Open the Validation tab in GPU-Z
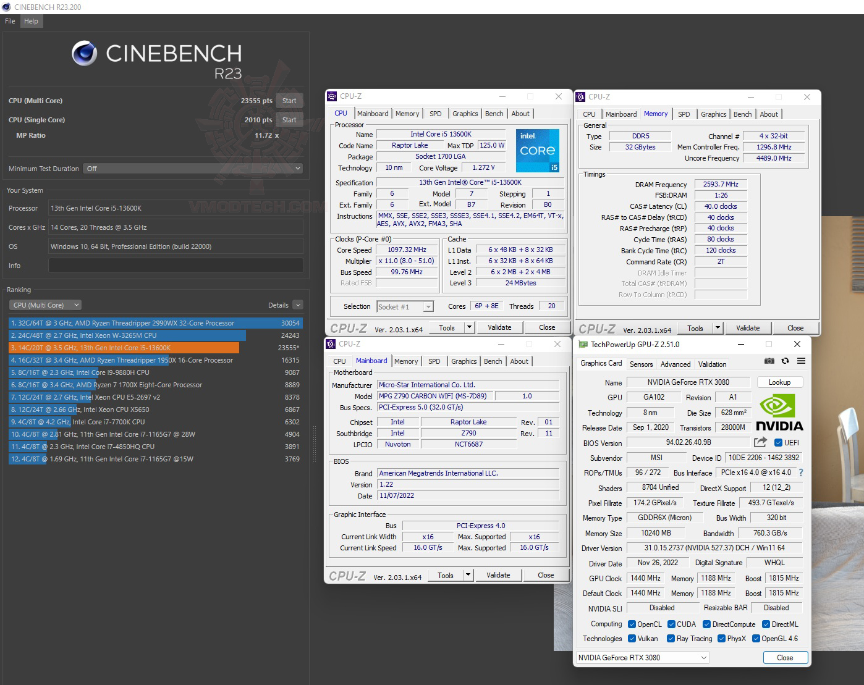864x685 pixels. 713,364
